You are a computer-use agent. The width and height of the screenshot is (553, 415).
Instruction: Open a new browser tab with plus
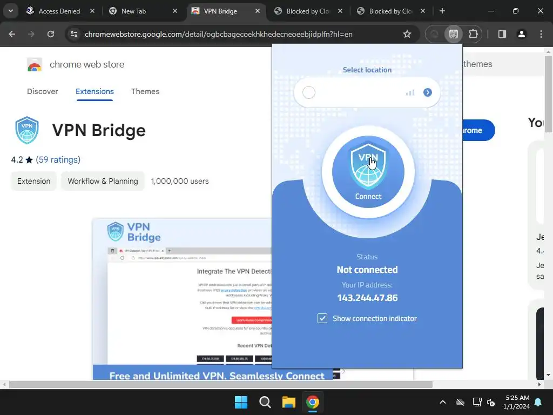[x=442, y=11]
